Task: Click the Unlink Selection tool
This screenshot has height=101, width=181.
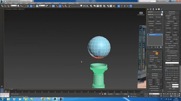Action: [5, 6]
